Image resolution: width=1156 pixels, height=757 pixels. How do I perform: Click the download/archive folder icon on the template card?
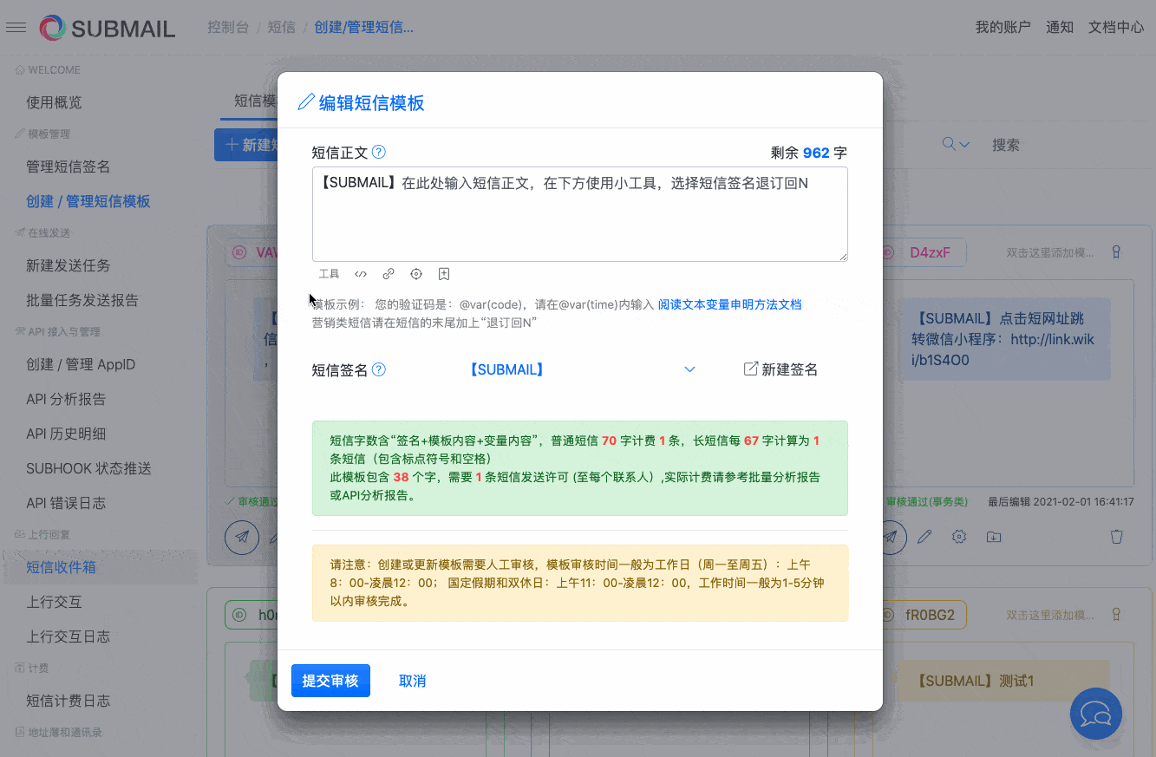coord(993,536)
